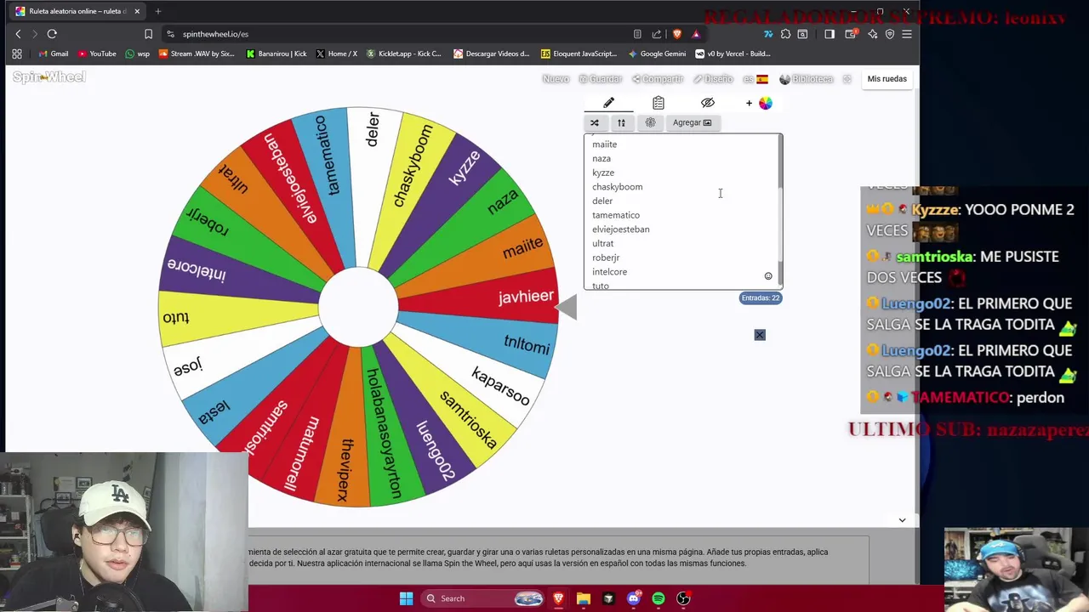Click Compartir in the top menu
The height and width of the screenshot is (612, 1089).
pyautogui.click(x=658, y=79)
